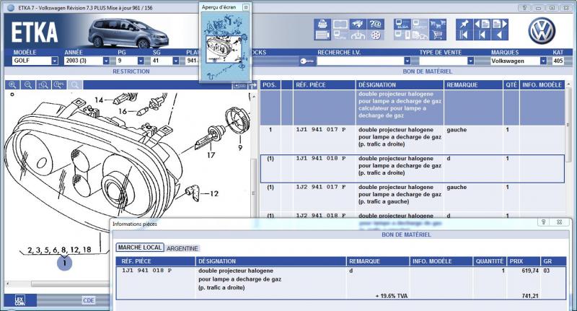Click the wheel rim icon
Image resolution: width=577 pixels, height=311 pixels.
[x=375, y=35]
